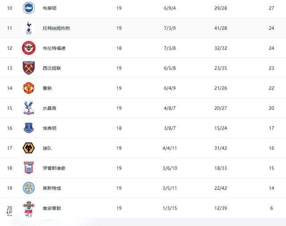Select the 水晶宫 row at rank 15

(x=143, y=108)
